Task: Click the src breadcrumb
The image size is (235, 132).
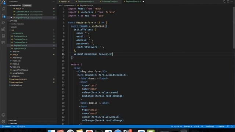Action: [x=60, y=5]
